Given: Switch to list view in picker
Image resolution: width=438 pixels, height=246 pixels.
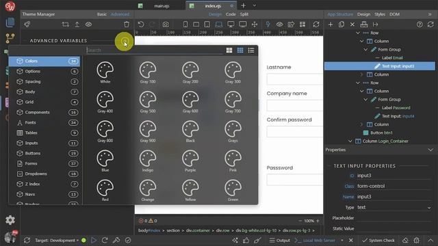Looking at the screenshot, I should [x=251, y=50].
